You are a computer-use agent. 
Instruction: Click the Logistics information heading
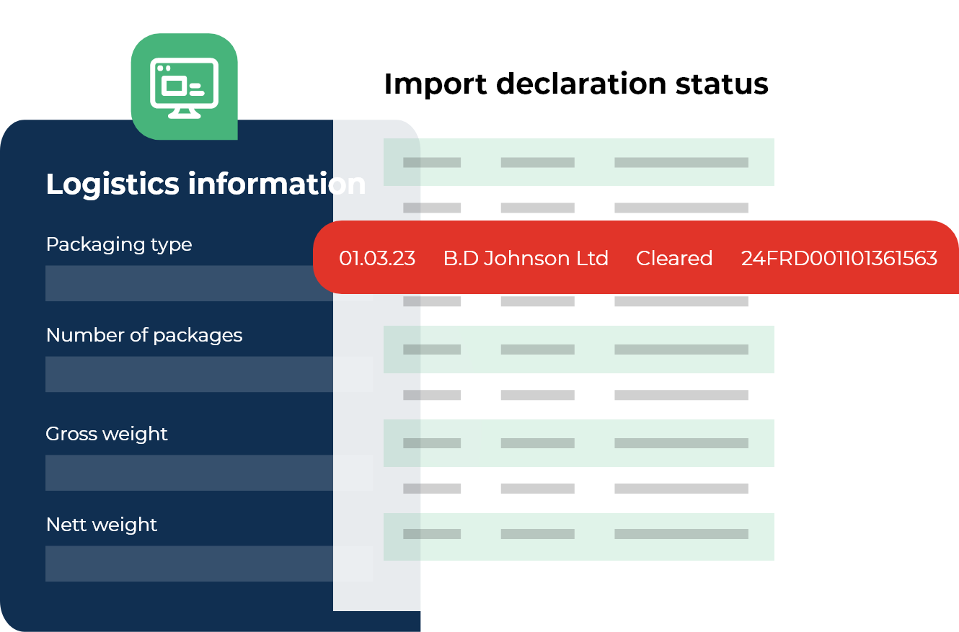pos(205,184)
